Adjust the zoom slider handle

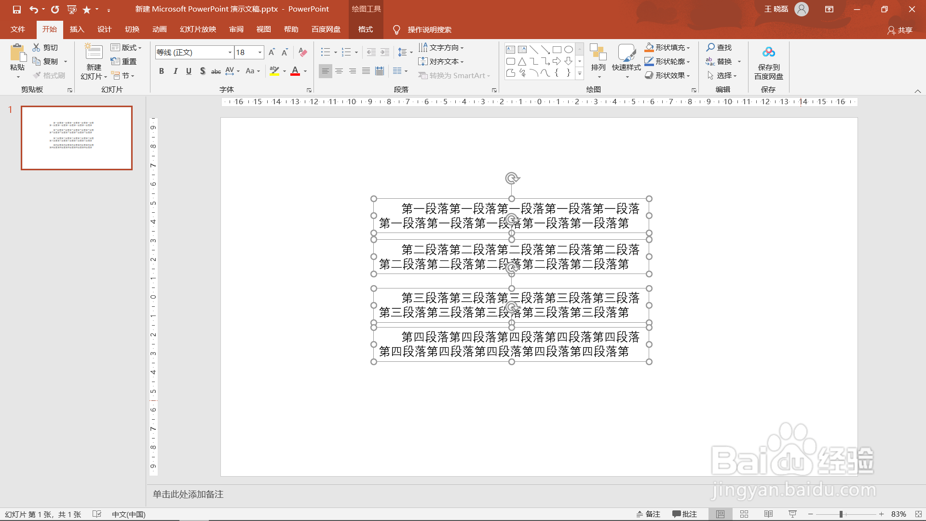click(841, 514)
